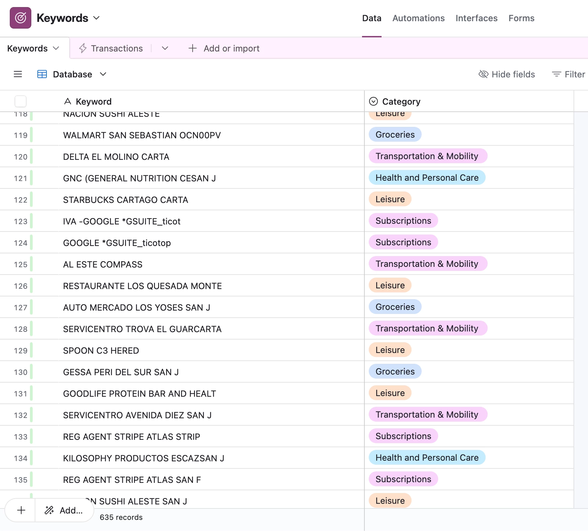588x531 pixels.
Task: Click REG AGENT STRIPE ATLAS STRIP cell
Action: pyautogui.click(x=211, y=436)
